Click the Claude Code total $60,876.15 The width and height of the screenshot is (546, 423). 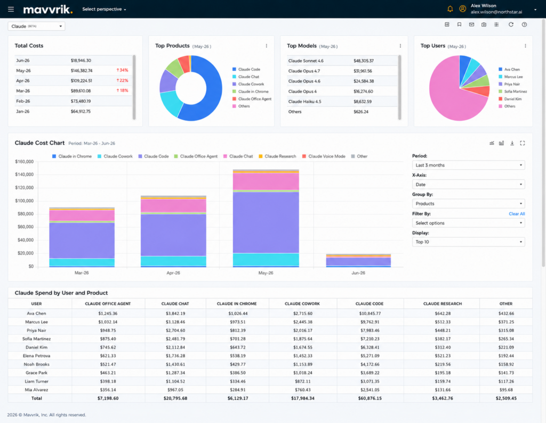(x=370, y=399)
